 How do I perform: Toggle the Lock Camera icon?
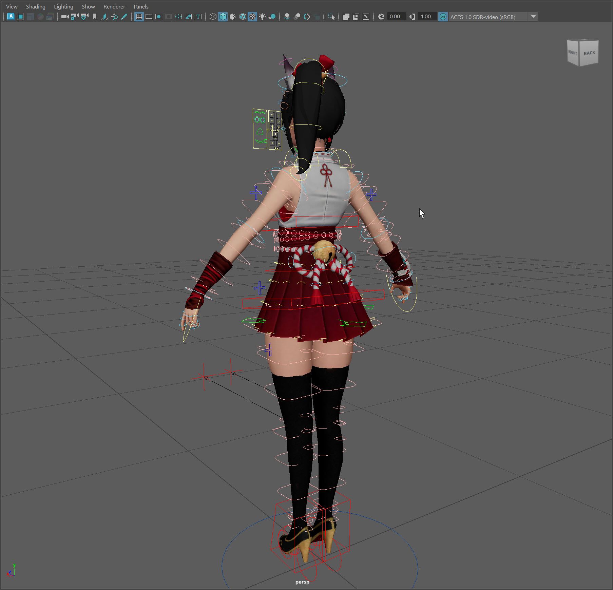tap(75, 17)
